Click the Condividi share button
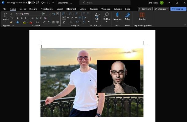 177,9
